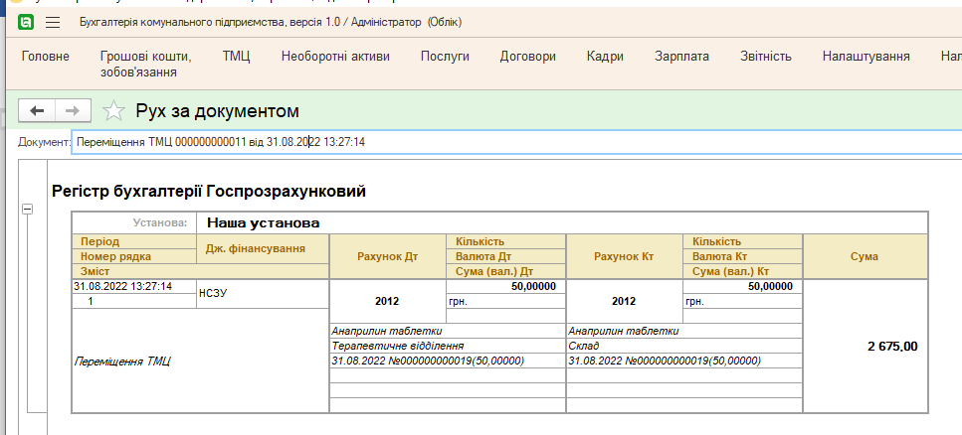The image size is (962, 435).
Task: Open the Договори section
Action: coord(527,57)
